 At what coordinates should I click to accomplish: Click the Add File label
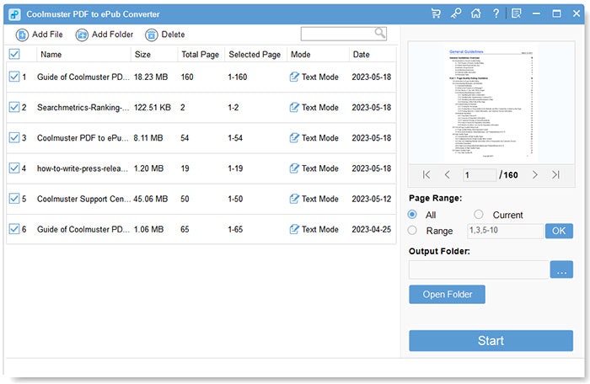(x=47, y=35)
